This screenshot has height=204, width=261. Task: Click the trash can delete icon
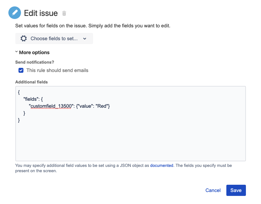[x=64, y=13]
